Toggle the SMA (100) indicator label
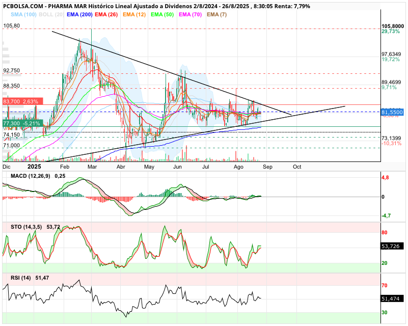This screenshot has width=408, height=326. (x=23, y=15)
